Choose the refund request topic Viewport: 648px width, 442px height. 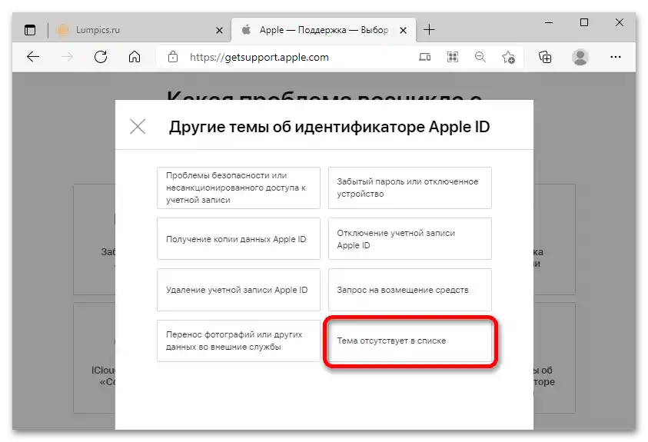tap(410, 290)
